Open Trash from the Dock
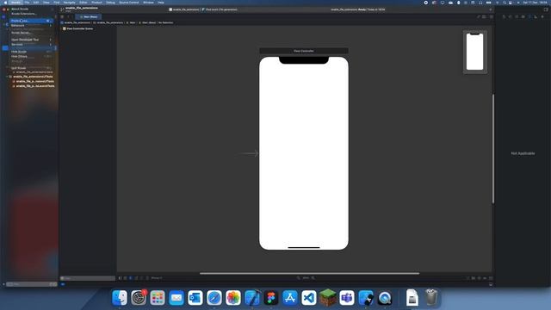 [x=431, y=298]
